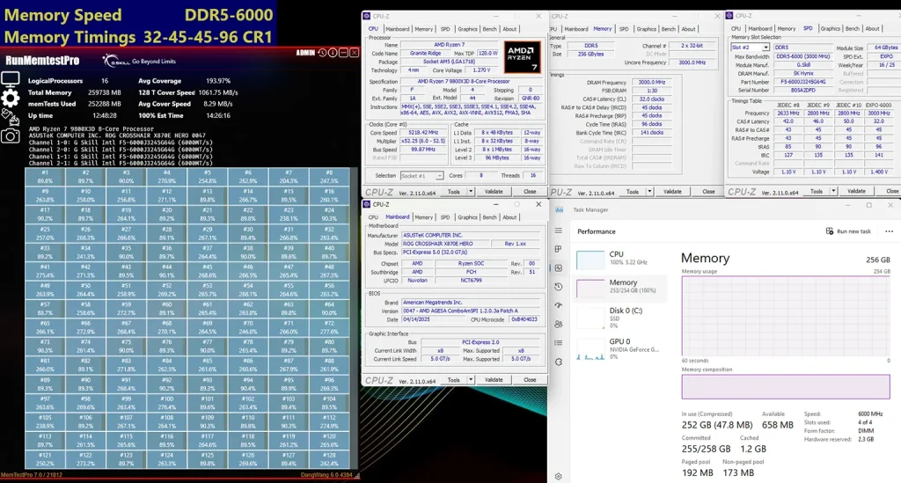Select the CPU graph thumbnail in Performance list
Screen dimensions: 901x483
(590, 260)
